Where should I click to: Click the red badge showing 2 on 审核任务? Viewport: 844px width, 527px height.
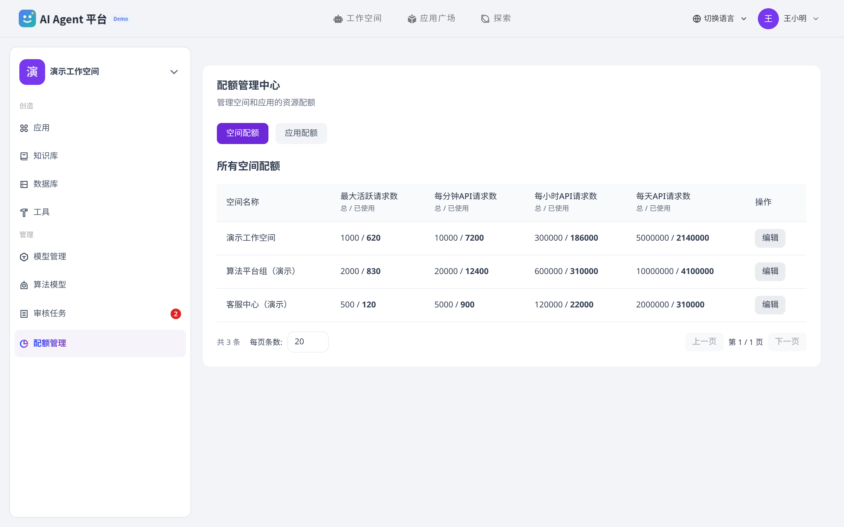(x=176, y=314)
